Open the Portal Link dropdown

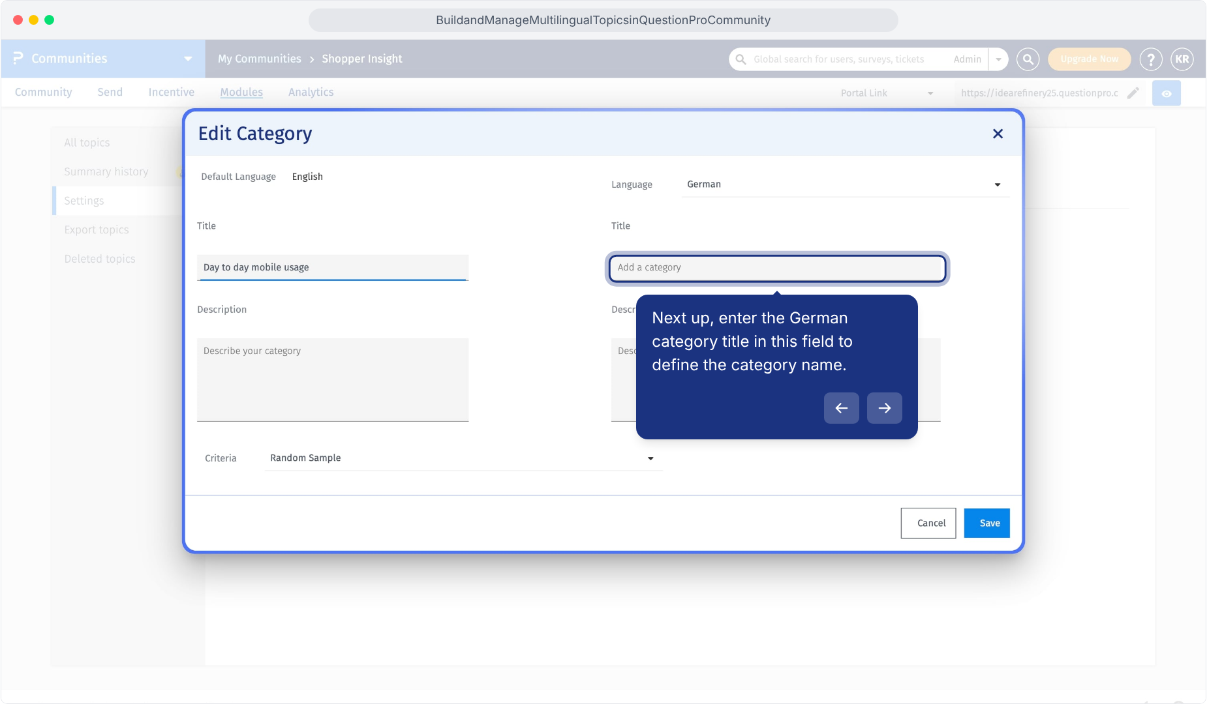click(x=887, y=93)
